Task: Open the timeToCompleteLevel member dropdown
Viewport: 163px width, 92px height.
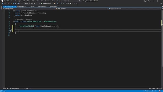Action: [135, 9]
